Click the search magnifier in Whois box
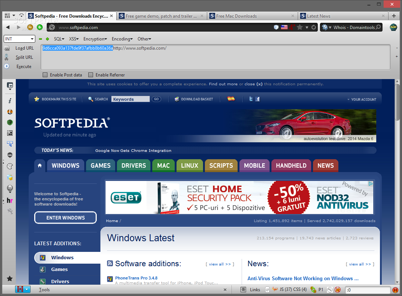This screenshot has width=402, height=296. pos(378,27)
